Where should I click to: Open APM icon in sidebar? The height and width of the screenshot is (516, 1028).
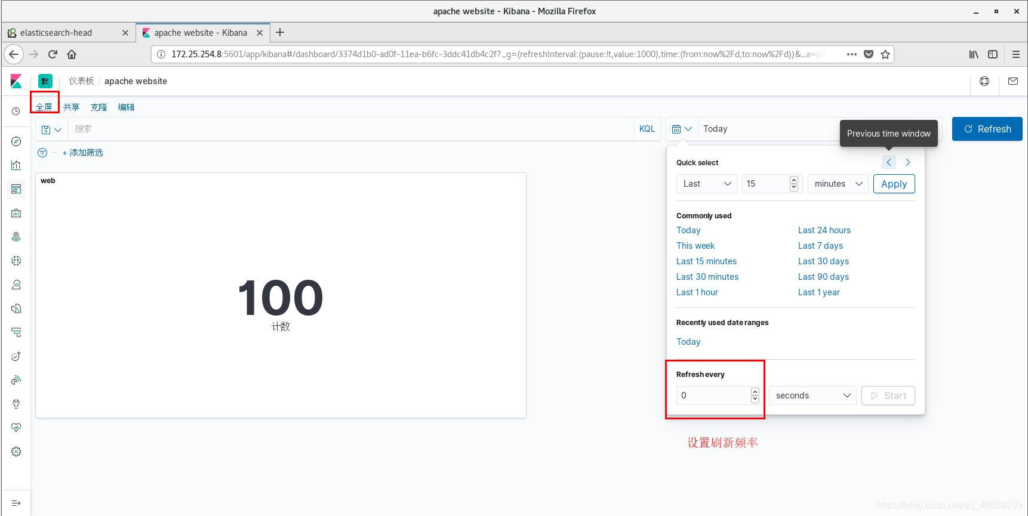point(16,332)
